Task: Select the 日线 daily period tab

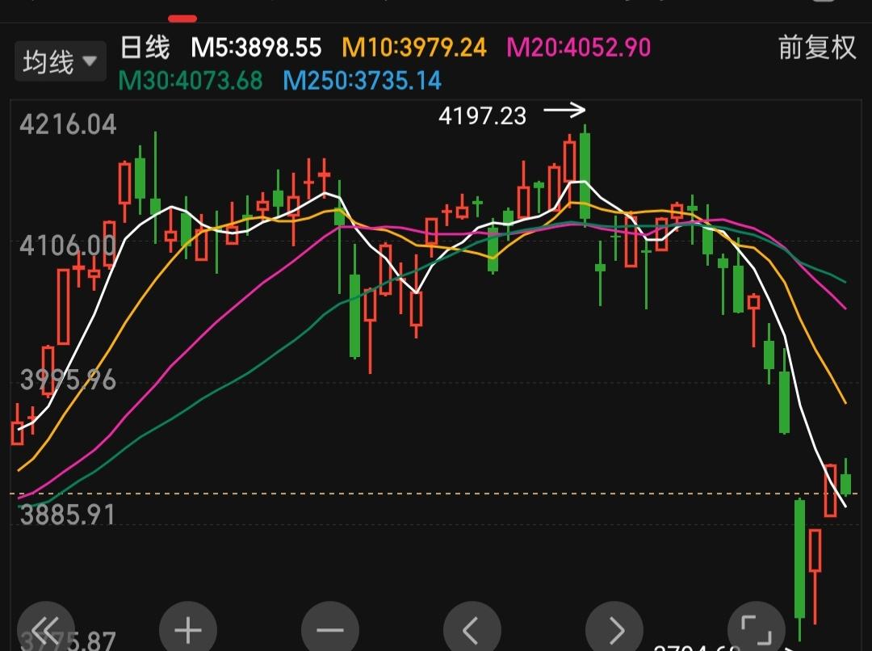Action: tap(145, 48)
